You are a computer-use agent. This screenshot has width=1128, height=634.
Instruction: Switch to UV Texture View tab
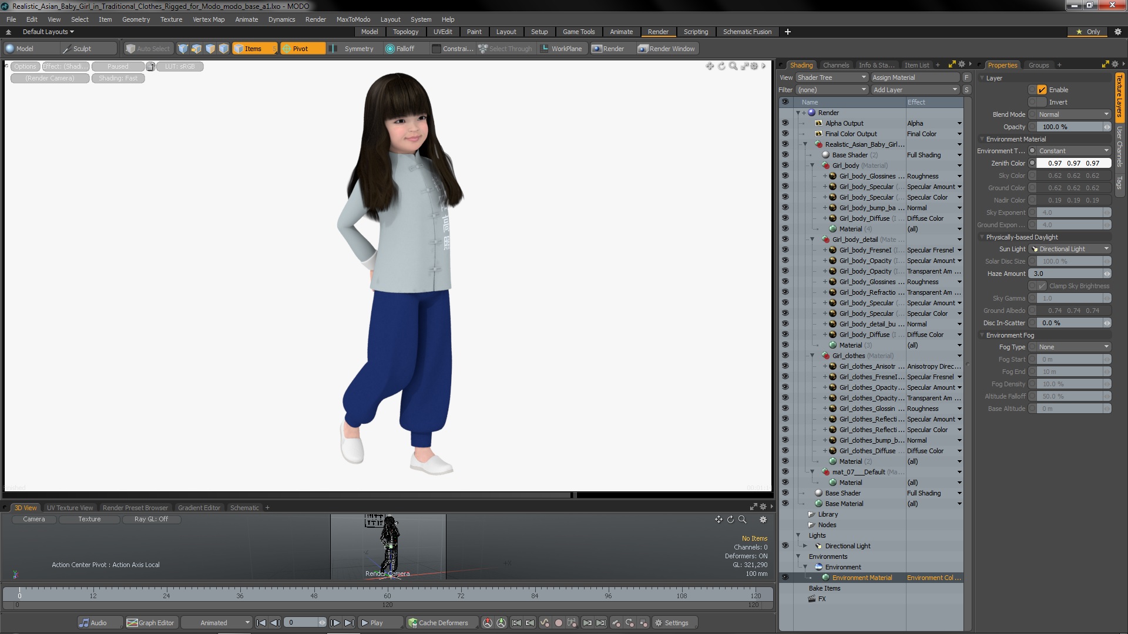(x=70, y=508)
